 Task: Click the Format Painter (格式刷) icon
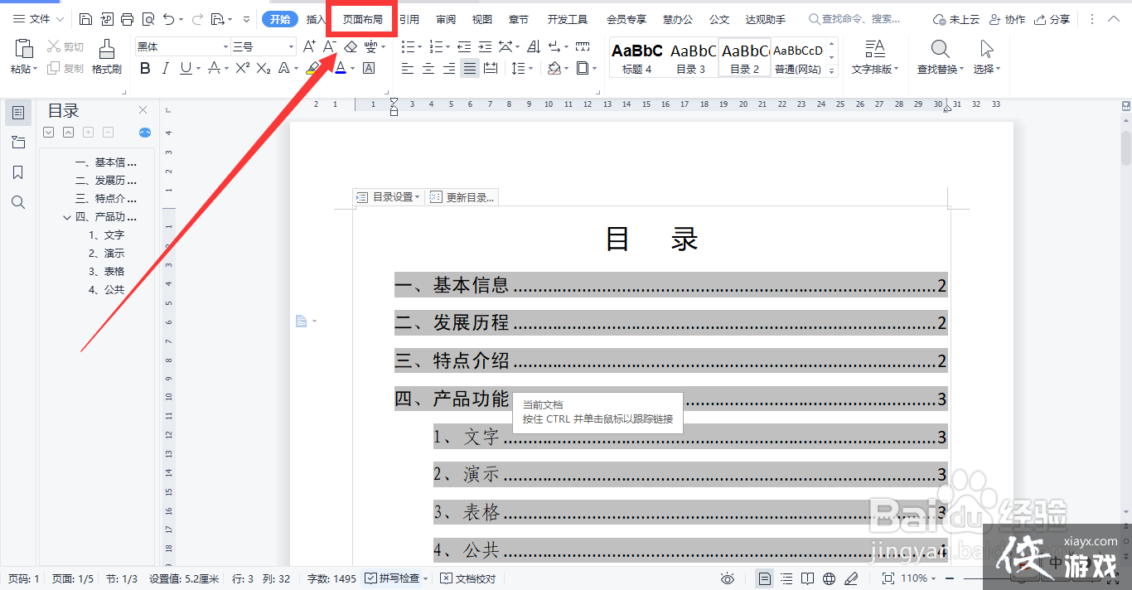(x=106, y=56)
